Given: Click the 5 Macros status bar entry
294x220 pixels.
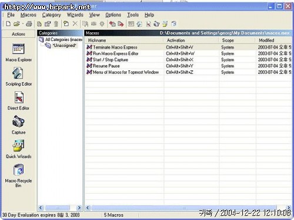Looking at the screenshot, I should (113, 215).
